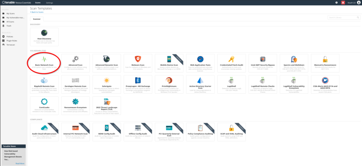Open the WannaCry Ransomware template
Screen dimensions: 362x166
pyautogui.click(x=325, y=63)
